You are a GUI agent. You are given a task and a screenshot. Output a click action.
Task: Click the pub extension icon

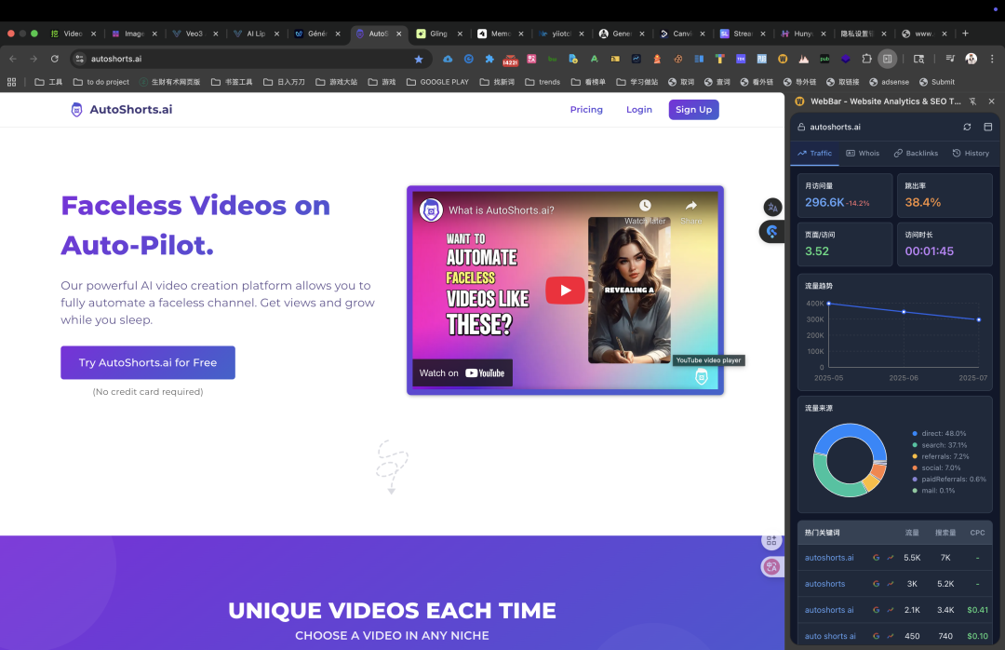point(824,59)
